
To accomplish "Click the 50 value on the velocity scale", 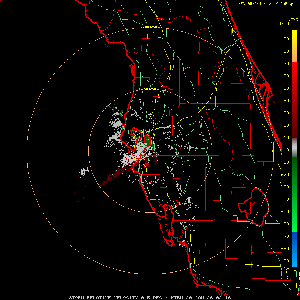I will 286,88.
